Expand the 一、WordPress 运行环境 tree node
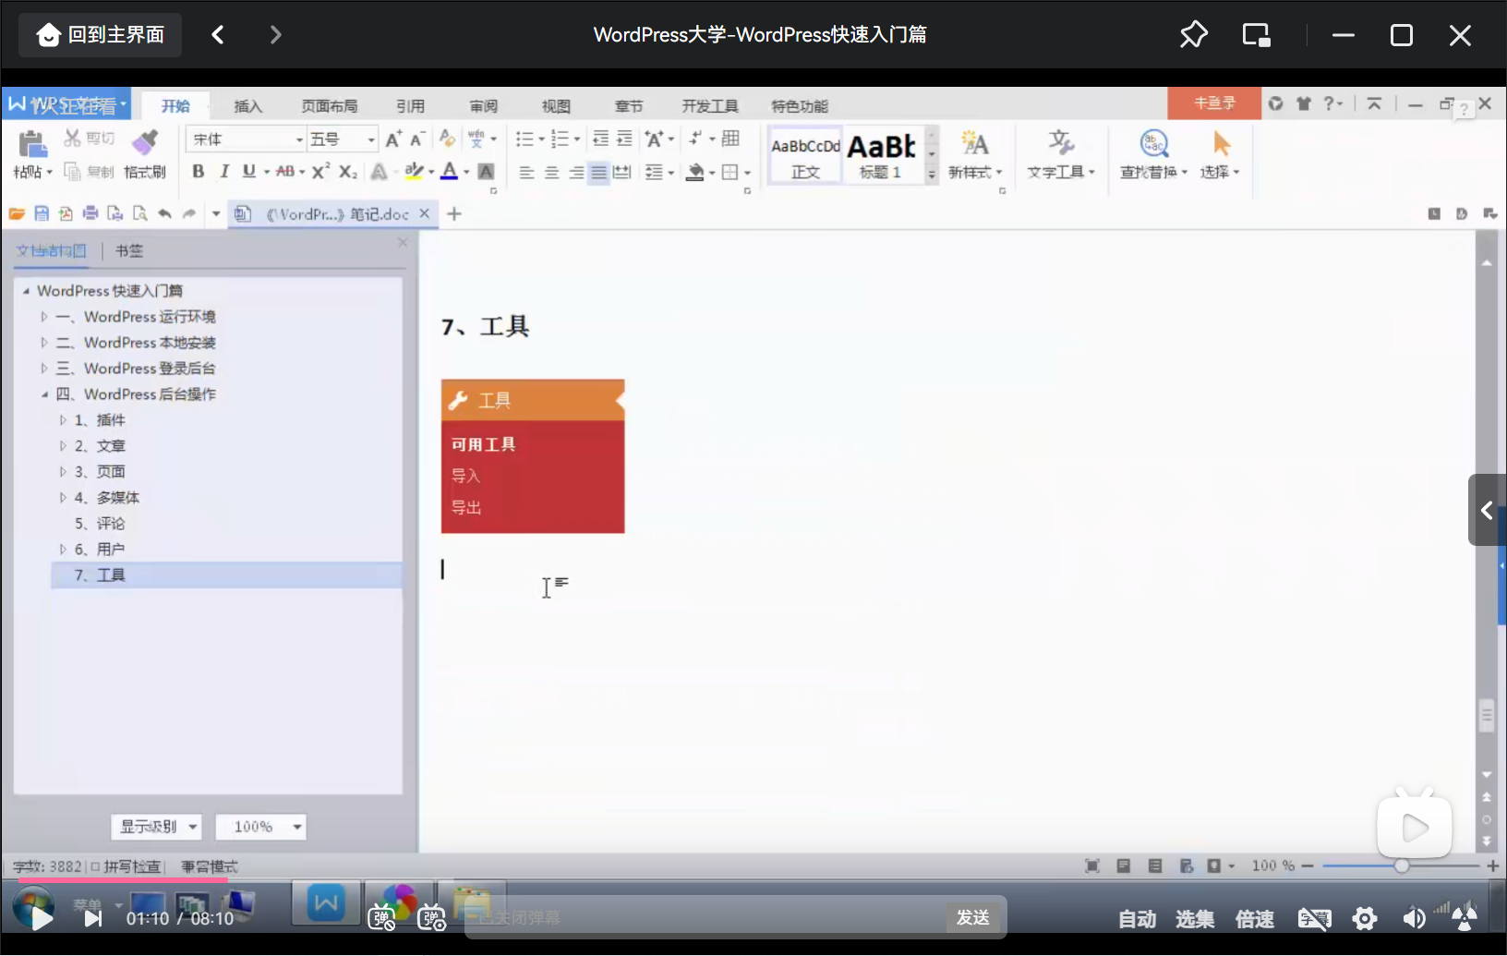 point(43,317)
